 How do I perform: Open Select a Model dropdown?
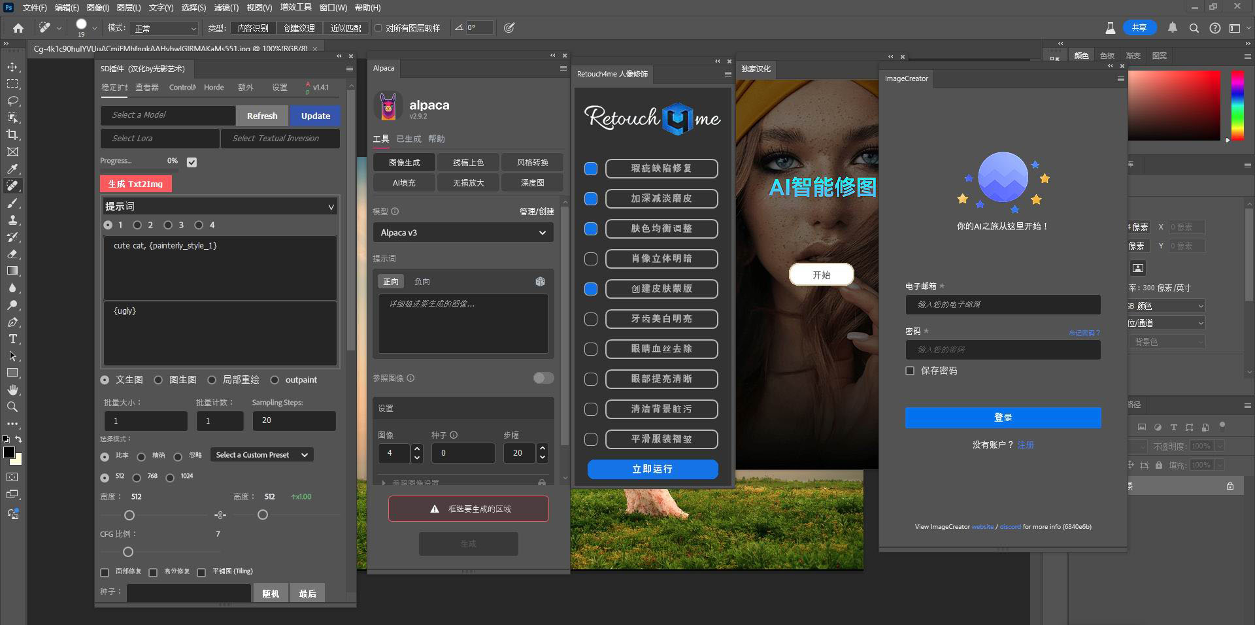pyautogui.click(x=168, y=115)
